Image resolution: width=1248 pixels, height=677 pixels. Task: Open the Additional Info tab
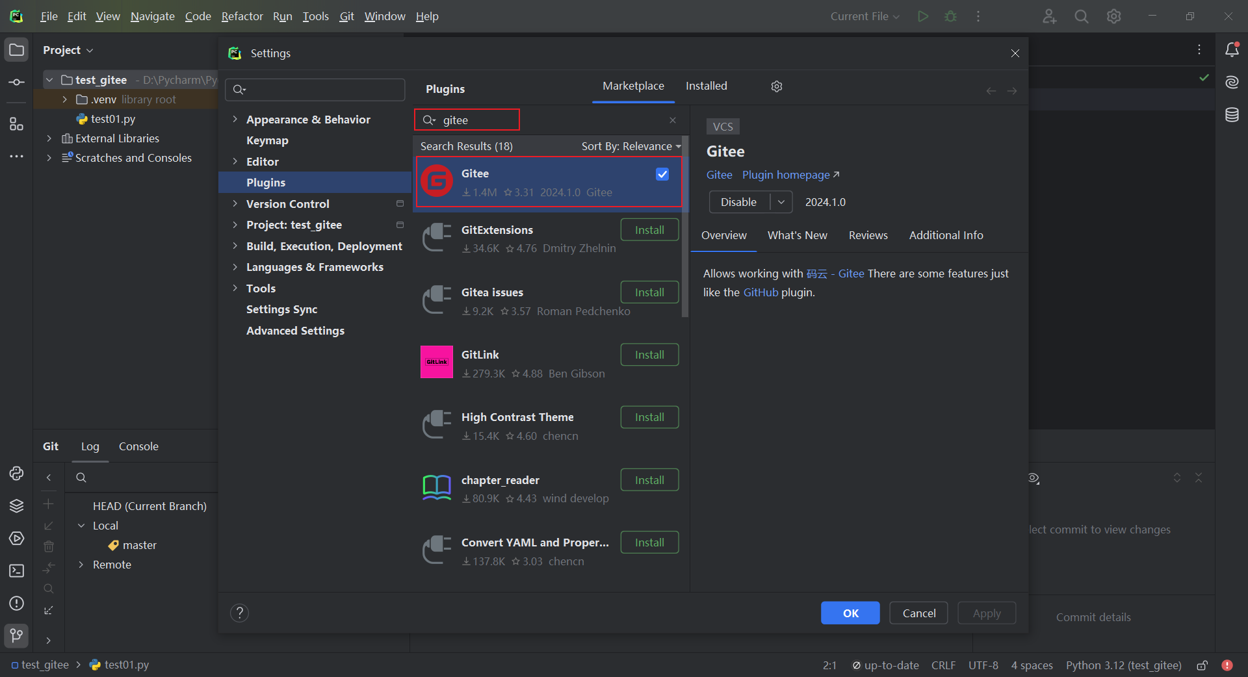(946, 235)
